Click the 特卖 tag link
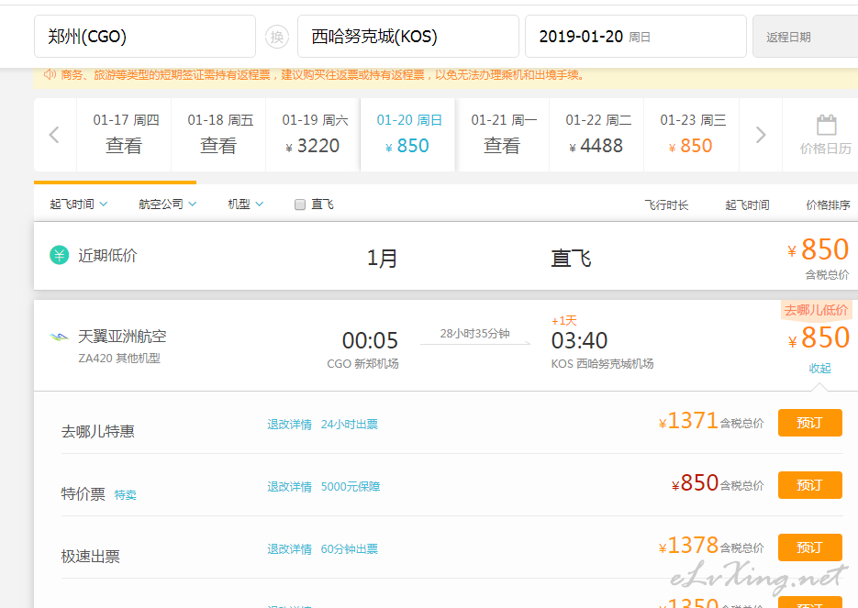Viewport: 858px width, 608px height. click(x=126, y=495)
